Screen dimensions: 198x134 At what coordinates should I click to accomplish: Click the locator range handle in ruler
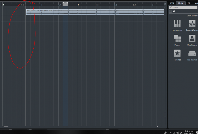coord(65,4)
